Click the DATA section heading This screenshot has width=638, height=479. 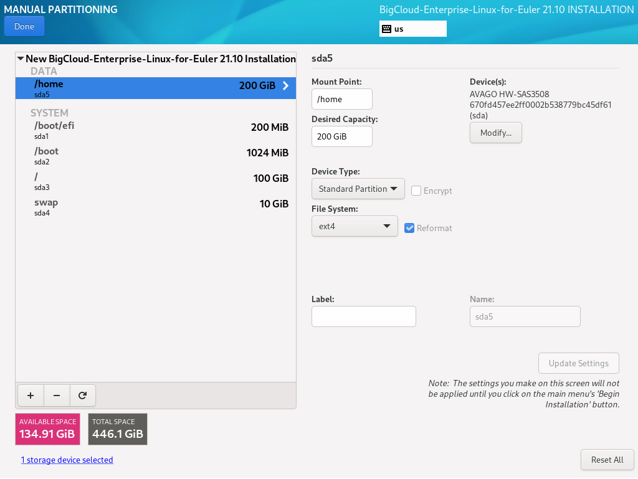(x=44, y=71)
